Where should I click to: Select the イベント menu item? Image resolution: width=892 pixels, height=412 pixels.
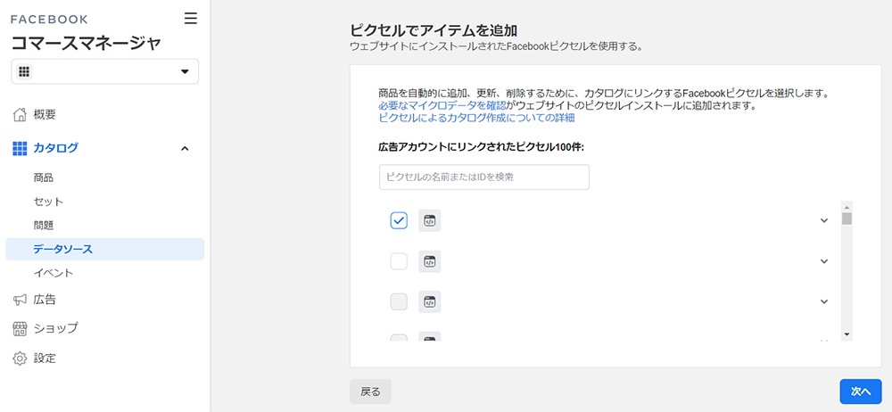pos(53,273)
